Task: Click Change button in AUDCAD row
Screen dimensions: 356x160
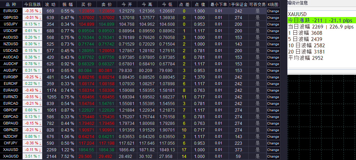Action: click(x=273, y=57)
